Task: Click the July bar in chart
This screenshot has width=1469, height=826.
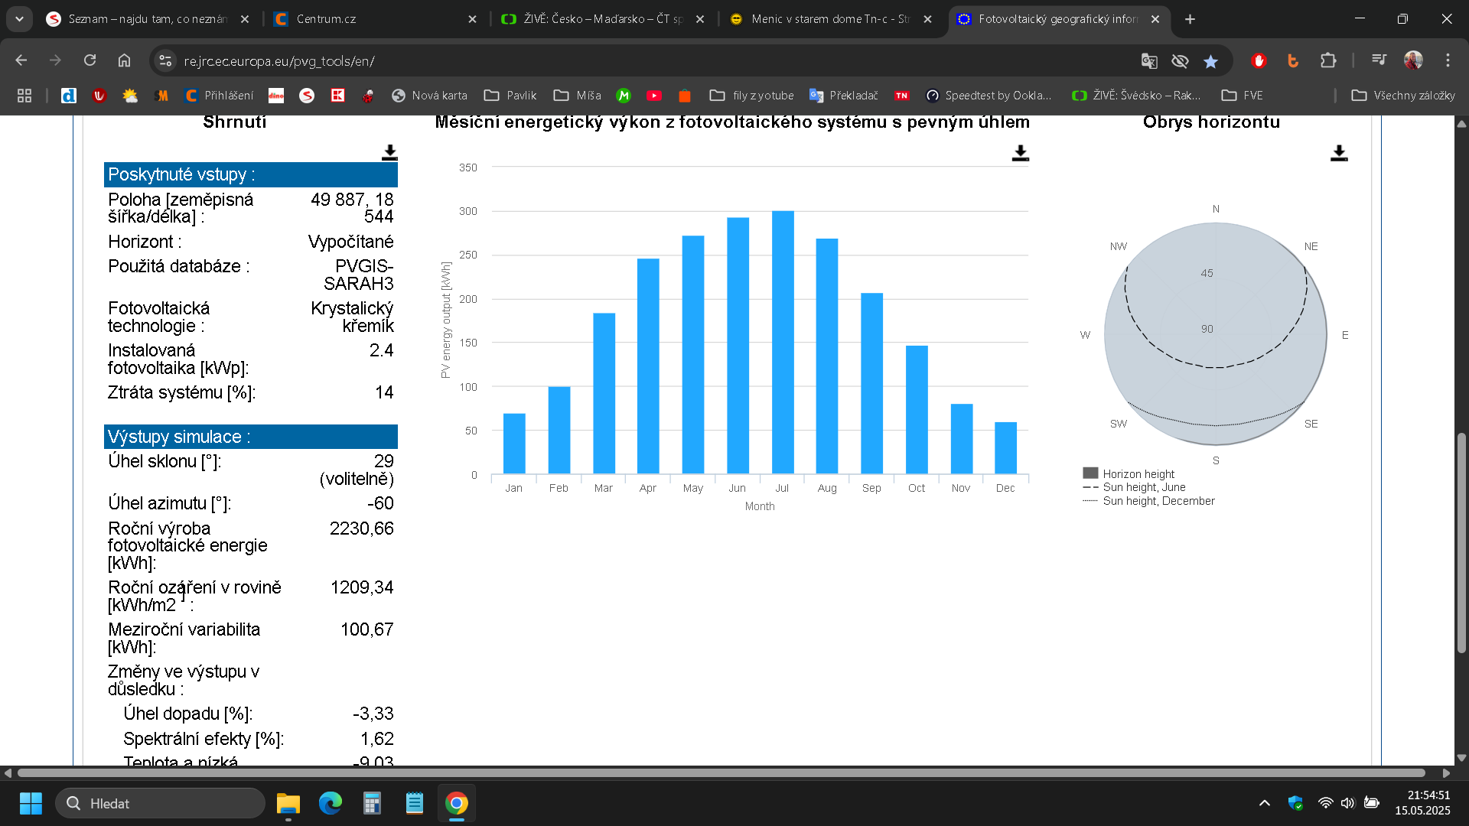Action: pyautogui.click(x=782, y=342)
